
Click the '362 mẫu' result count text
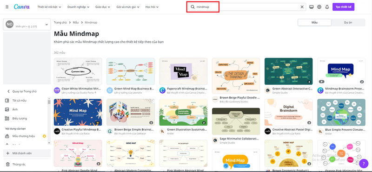point(60,52)
